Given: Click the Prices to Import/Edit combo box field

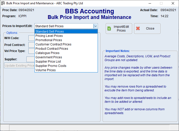Looking at the screenshot, I should pyautogui.click(x=63, y=26).
